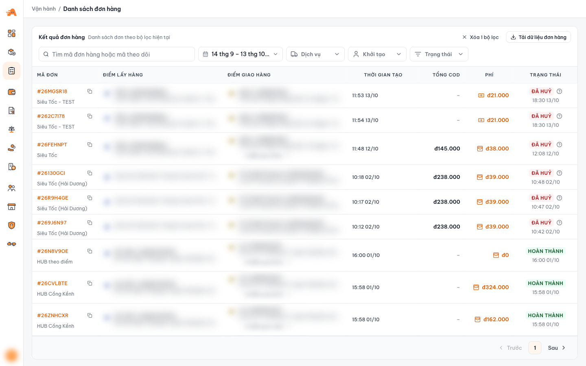Show cancel reason help for #269J6N97
586x366 pixels.
pos(559,223)
